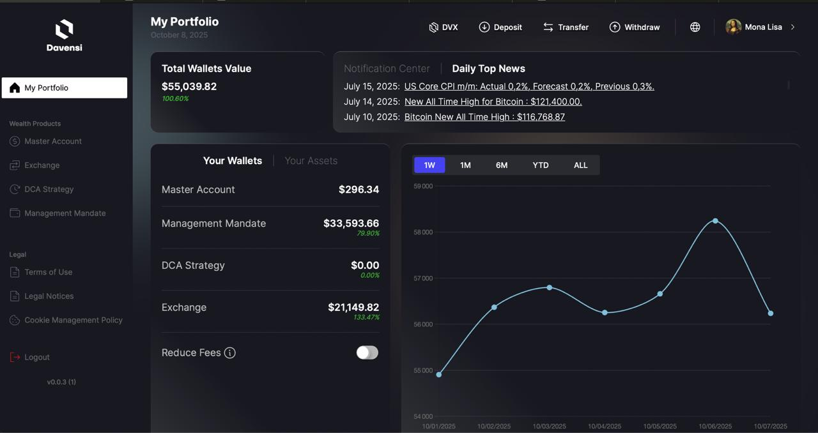Open Legal Notices

[x=49, y=296]
